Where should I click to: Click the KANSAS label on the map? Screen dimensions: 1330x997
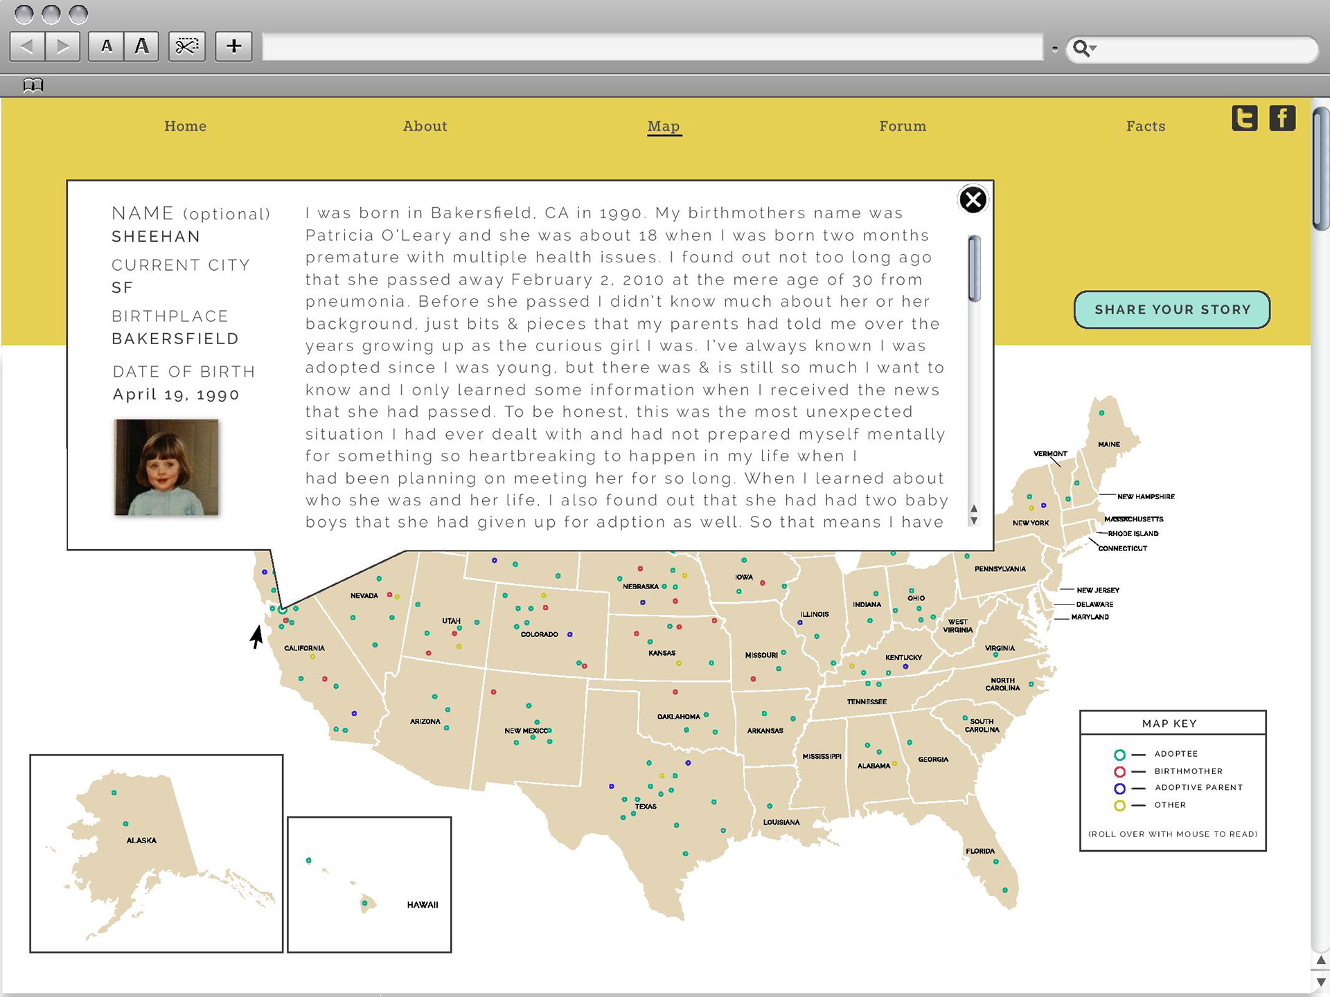coord(662,653)
